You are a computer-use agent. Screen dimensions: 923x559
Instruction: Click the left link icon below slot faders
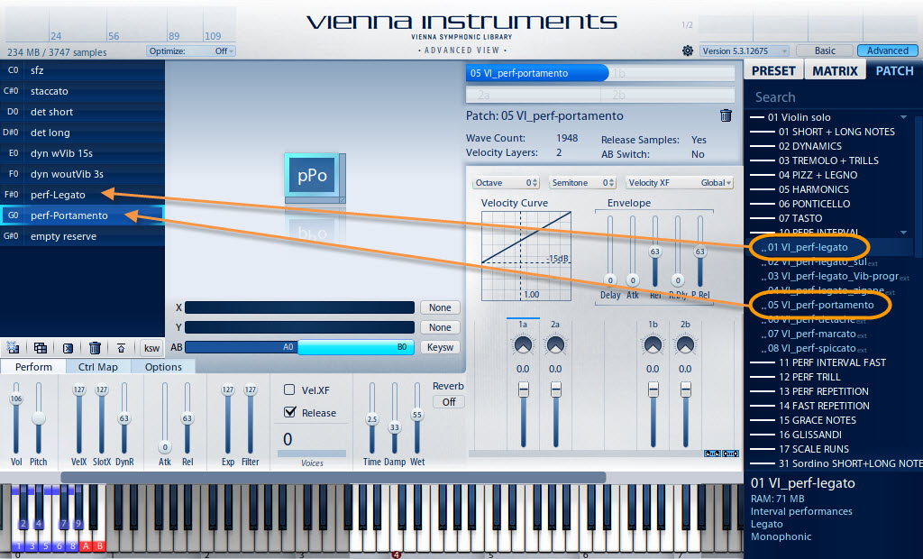click(712, 454)
